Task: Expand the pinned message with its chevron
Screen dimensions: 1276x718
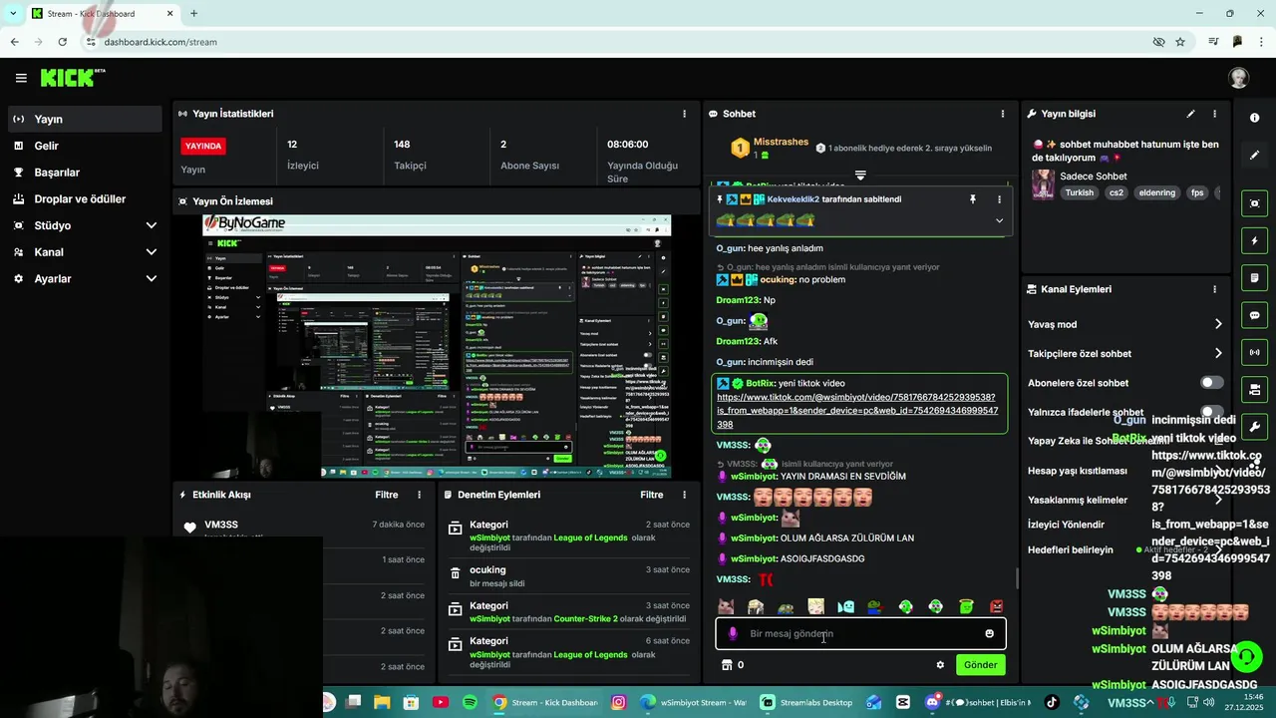Action: pos(999,220)
